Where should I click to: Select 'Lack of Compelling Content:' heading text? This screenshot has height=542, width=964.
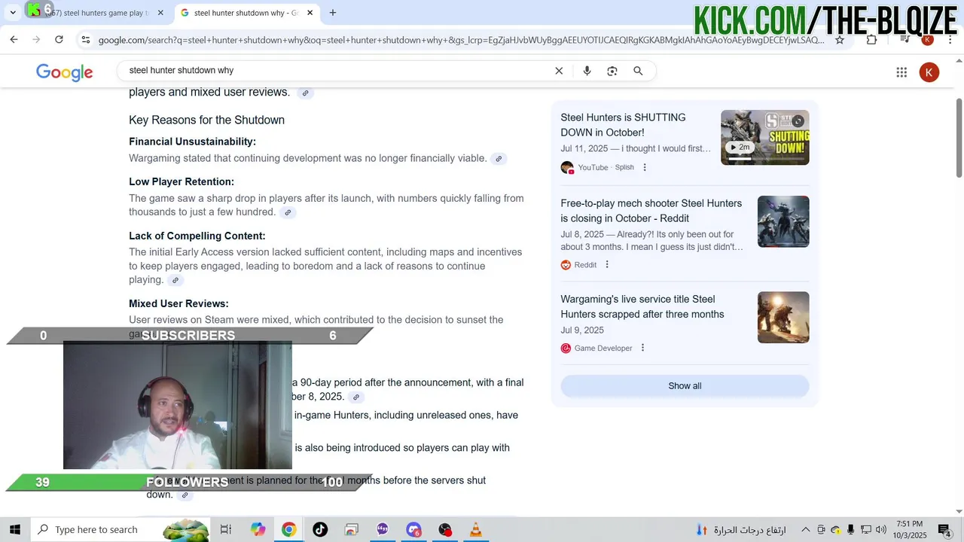pyautogui.click(x=197, y=236)
